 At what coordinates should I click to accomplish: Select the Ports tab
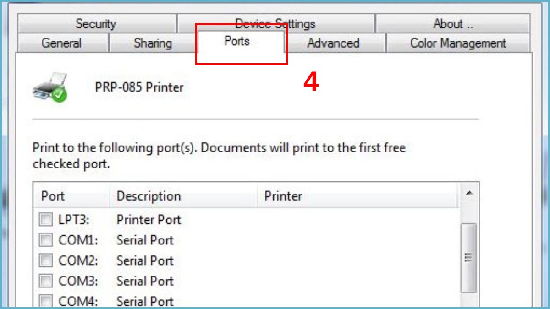point(238,41)
